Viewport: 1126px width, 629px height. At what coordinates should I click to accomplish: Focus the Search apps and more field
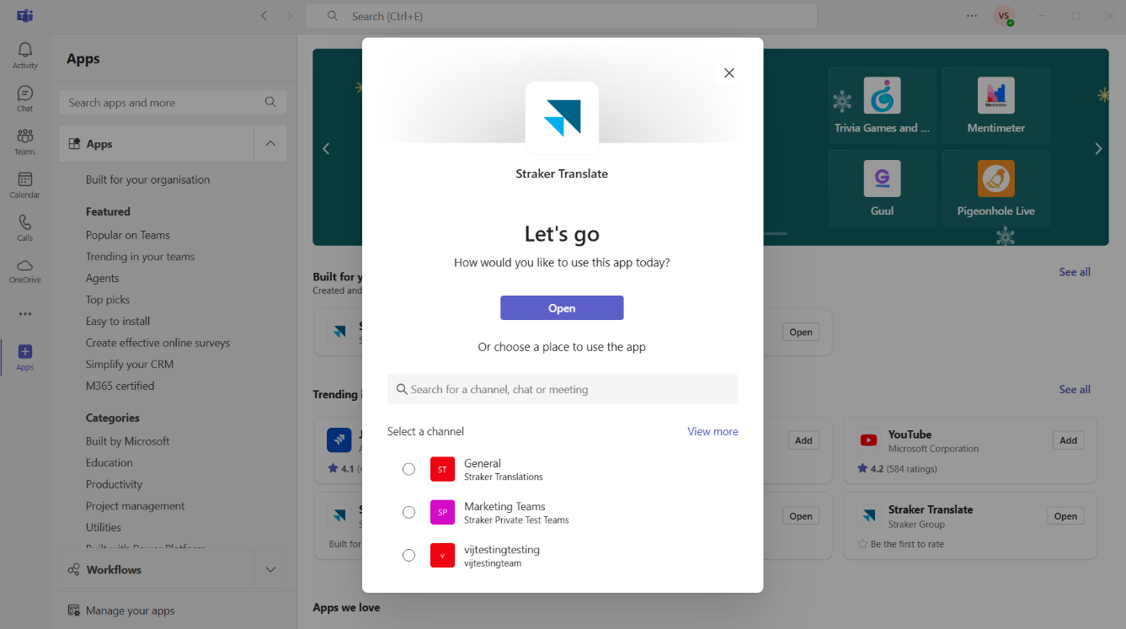click(173, 103)
